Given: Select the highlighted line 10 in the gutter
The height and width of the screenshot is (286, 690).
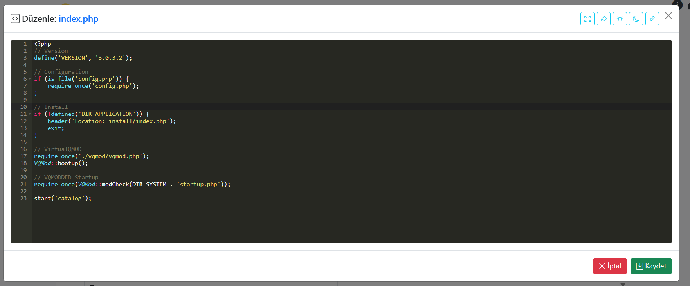Looking at the screenshot, I should tap(23, 107).
